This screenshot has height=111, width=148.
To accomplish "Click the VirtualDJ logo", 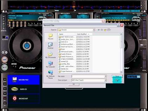I will pyautogui.click(x=134, y=77).
